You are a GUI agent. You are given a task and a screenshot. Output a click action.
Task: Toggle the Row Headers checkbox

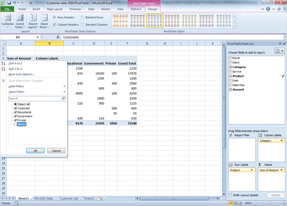coord(54,17)
